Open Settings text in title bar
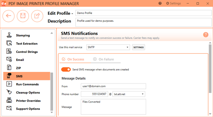 pos(175,3)
